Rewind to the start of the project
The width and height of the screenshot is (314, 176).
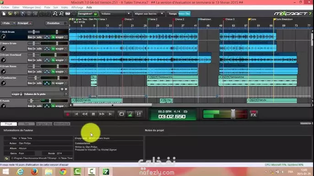pyautogui.click(x=76, y=114)
